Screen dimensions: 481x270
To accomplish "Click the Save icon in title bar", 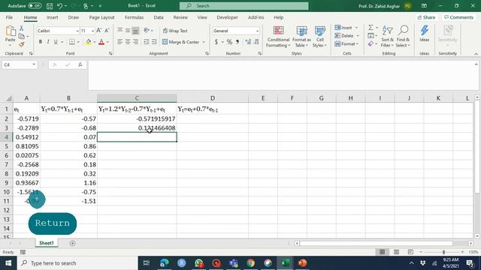I will click(50, 6).
